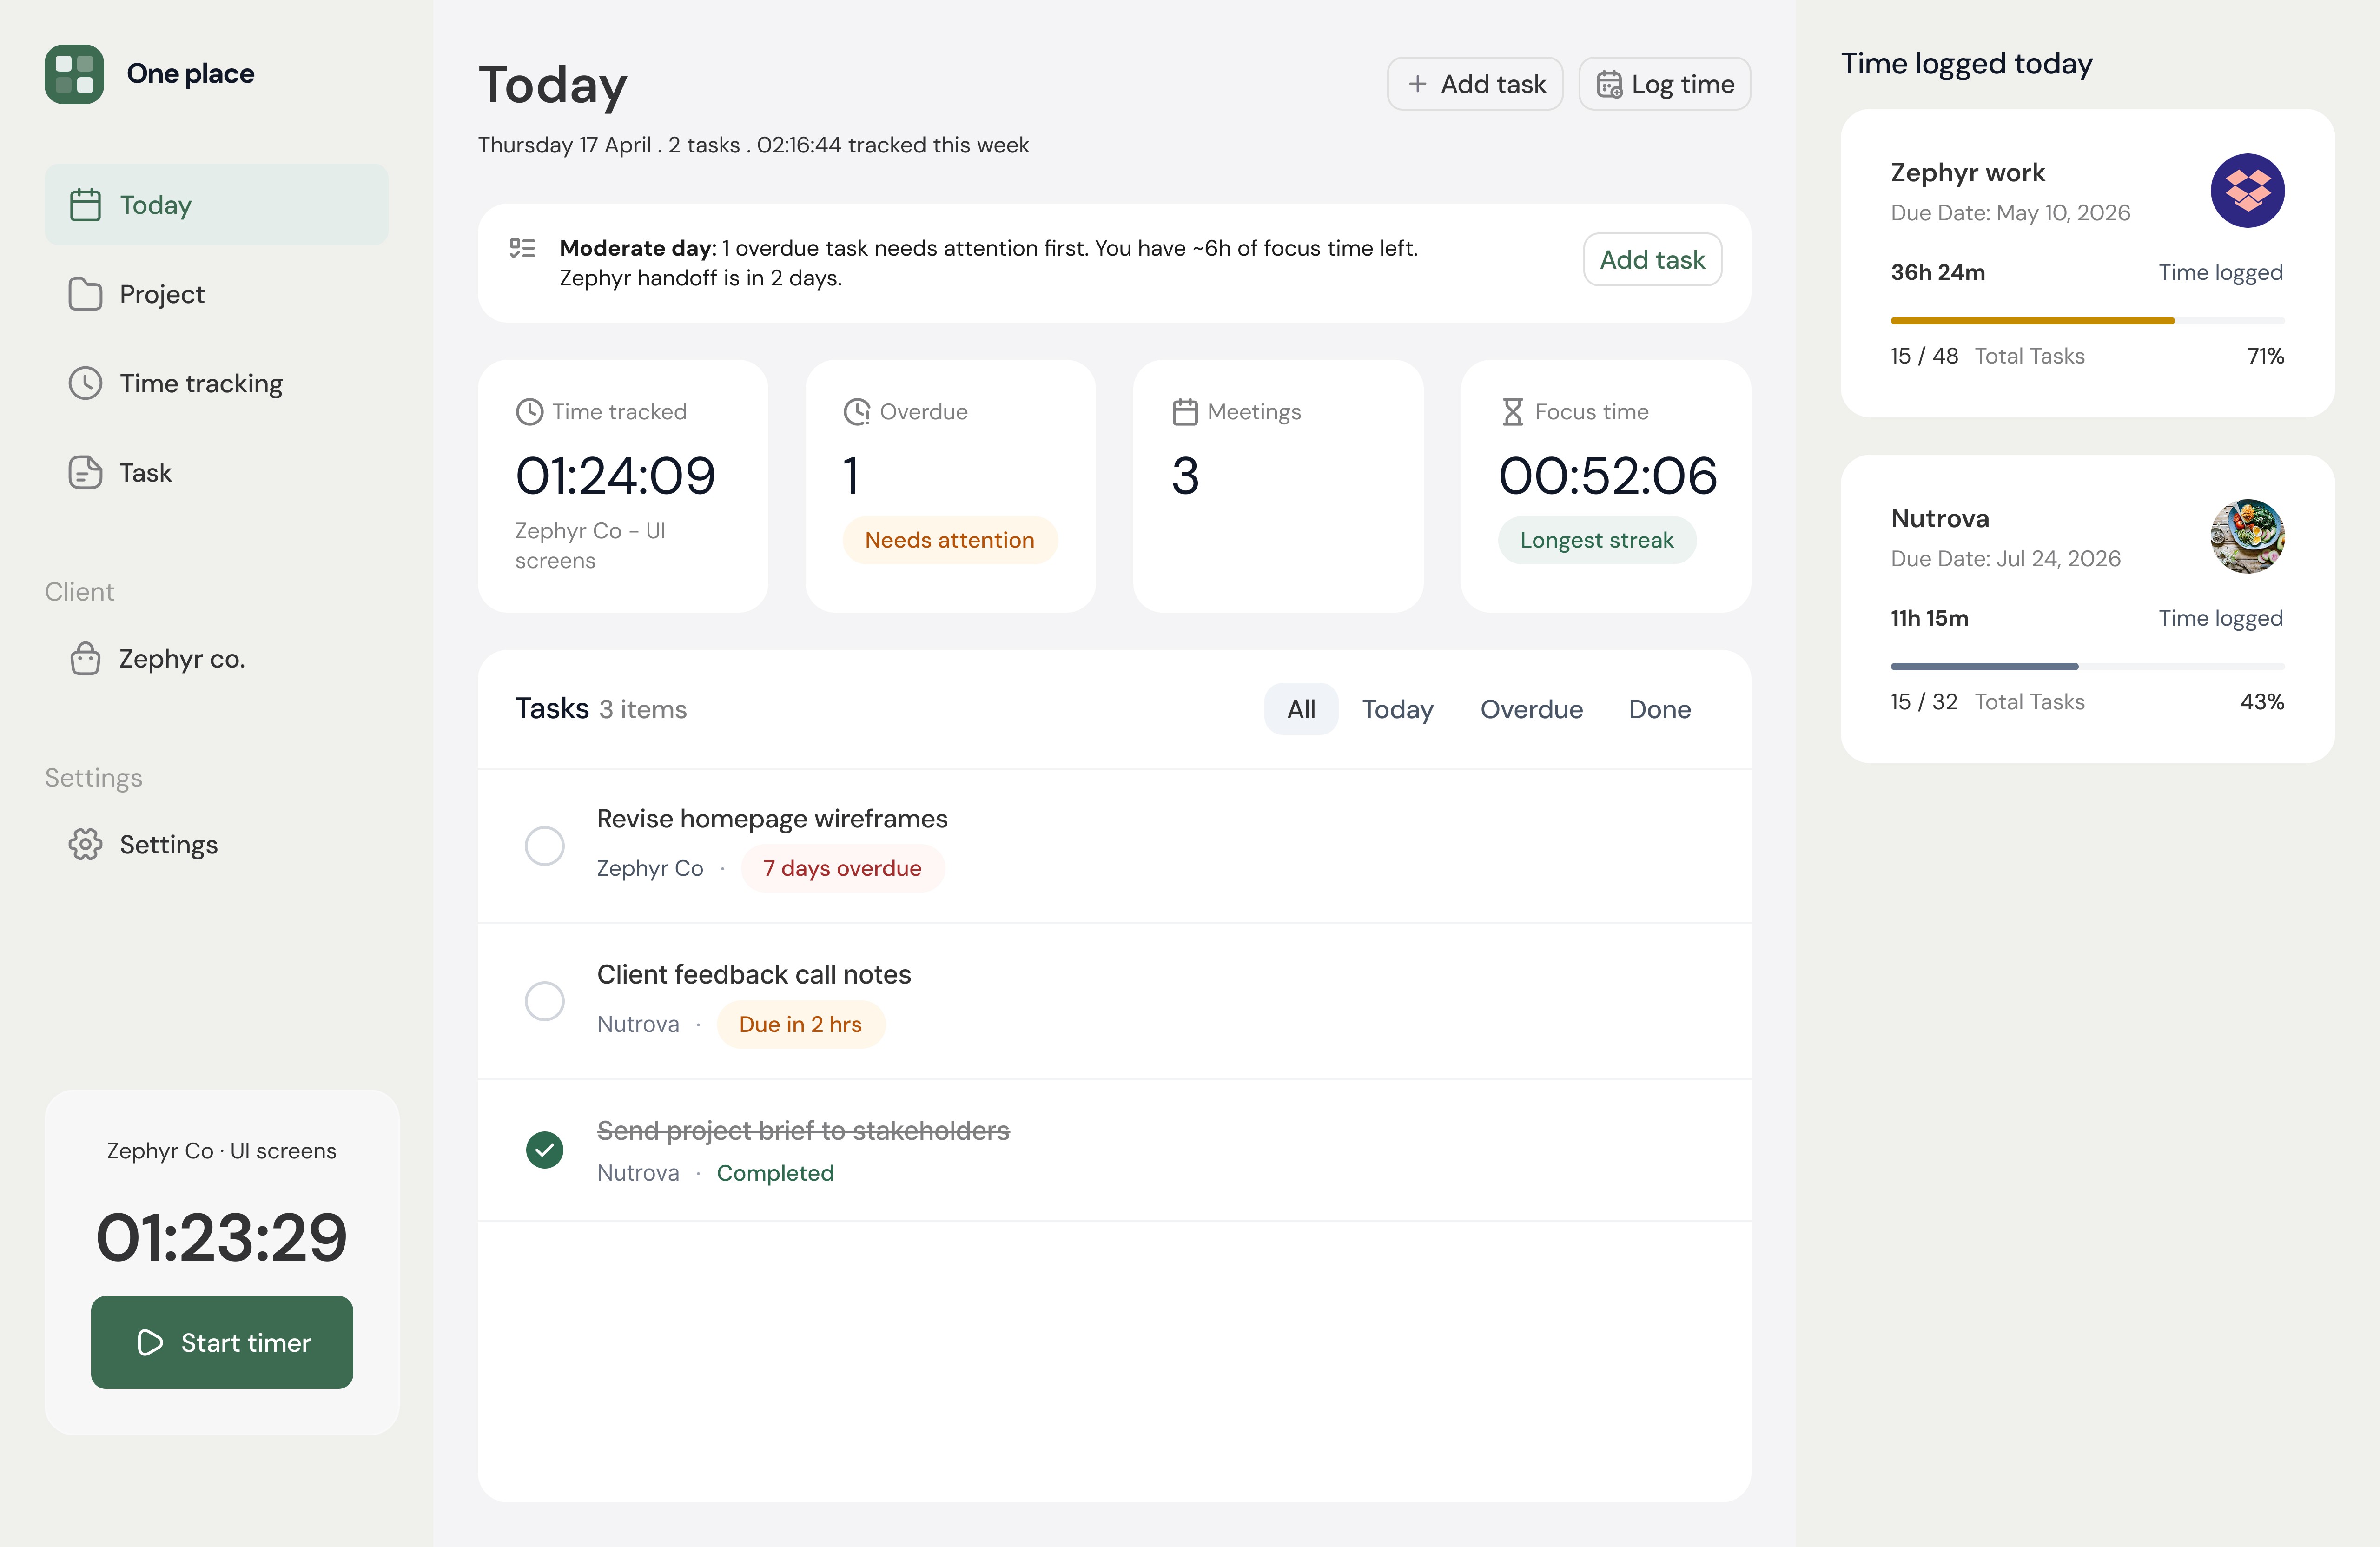Click the 00:52:06 focus time value

1607,476
